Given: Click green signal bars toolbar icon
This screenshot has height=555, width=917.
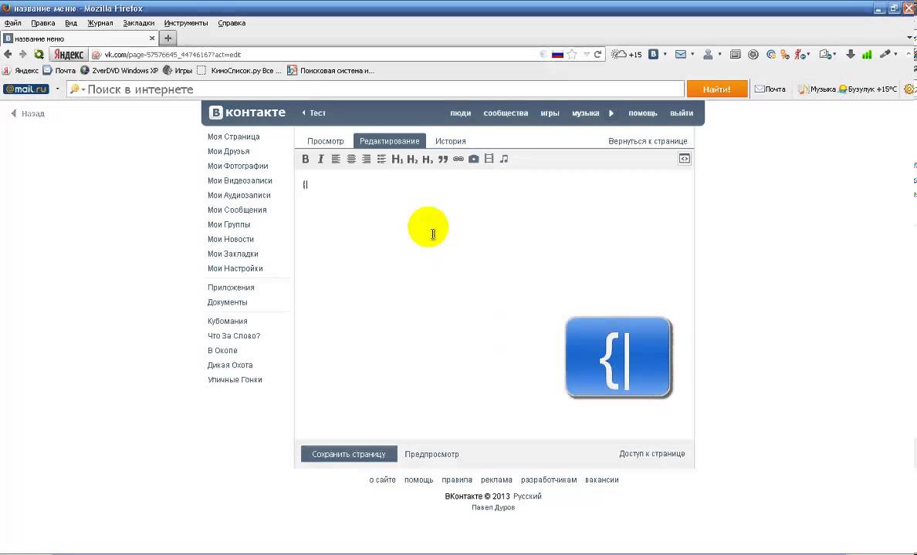Looking at the screenshot, I should pos(867,54).
